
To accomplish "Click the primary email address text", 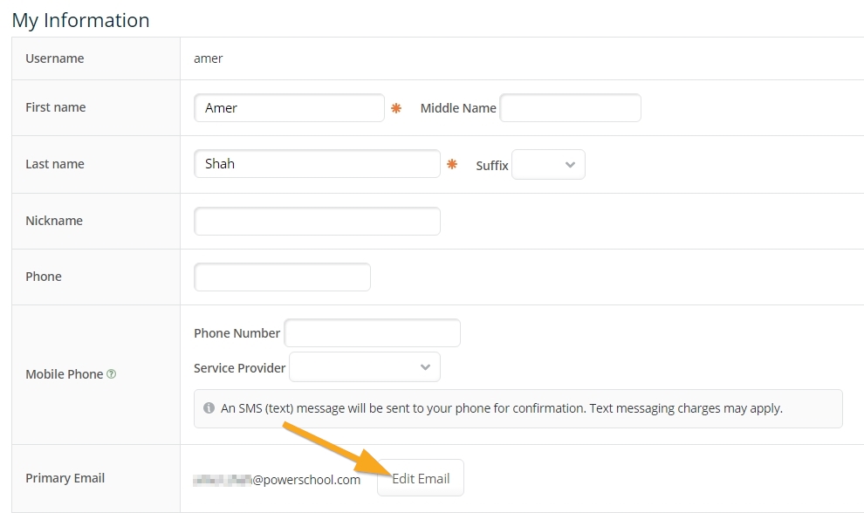I will point(278,479).
